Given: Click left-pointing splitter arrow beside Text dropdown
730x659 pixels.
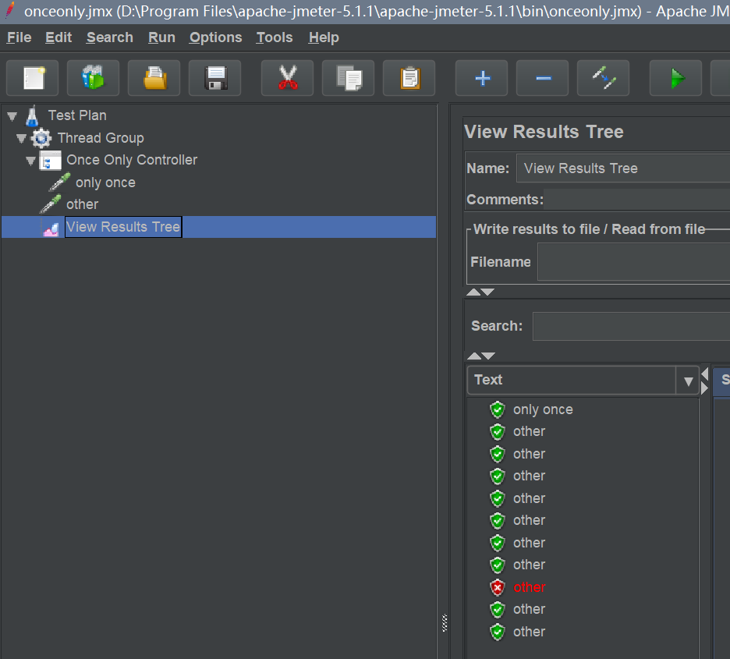Looking at the screenshot, I should click(x=704, y=374).
